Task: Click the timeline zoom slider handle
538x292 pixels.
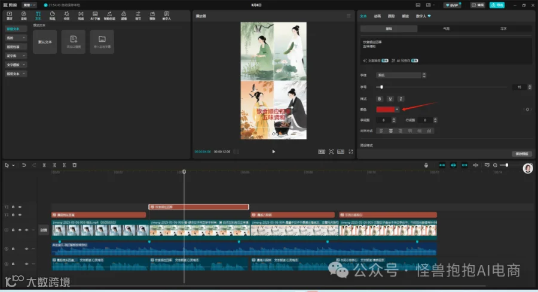Action: point(506,165)
